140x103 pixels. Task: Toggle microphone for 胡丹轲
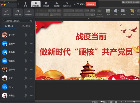(x=26, y=70)
